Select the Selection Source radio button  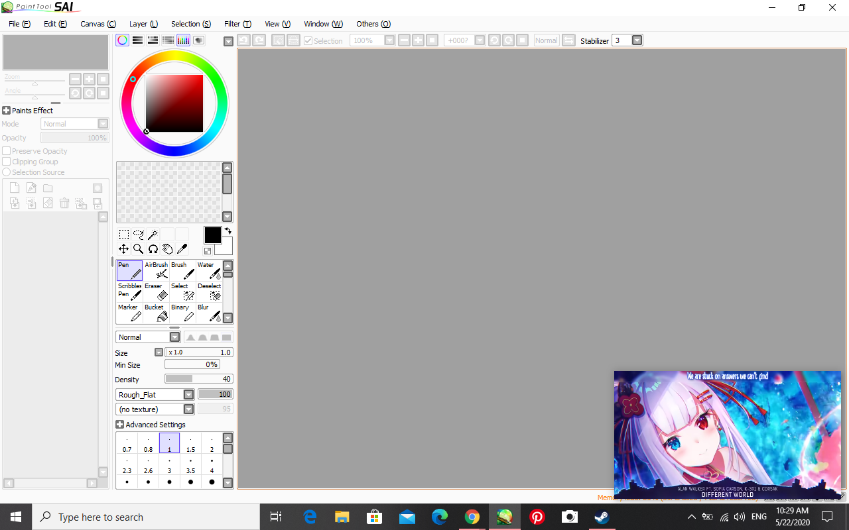coord(7,172)
